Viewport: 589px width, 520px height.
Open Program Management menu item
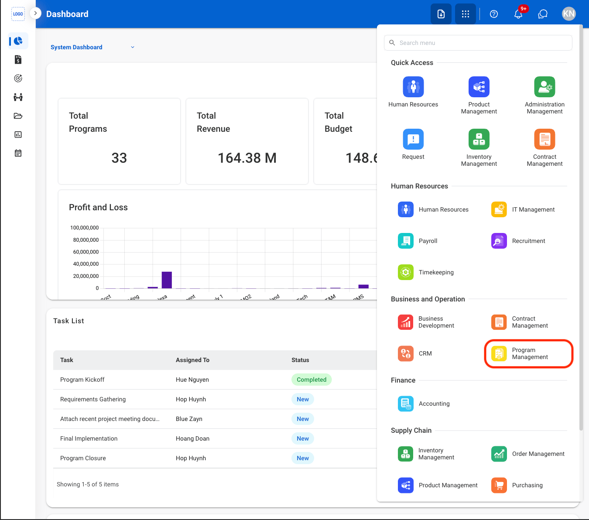[529, 353]
